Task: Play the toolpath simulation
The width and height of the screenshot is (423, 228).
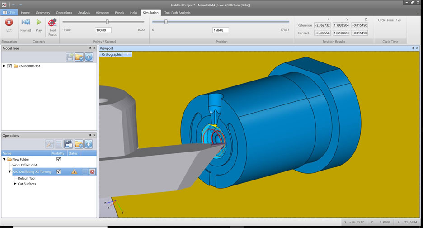Action: pos(39,23)
